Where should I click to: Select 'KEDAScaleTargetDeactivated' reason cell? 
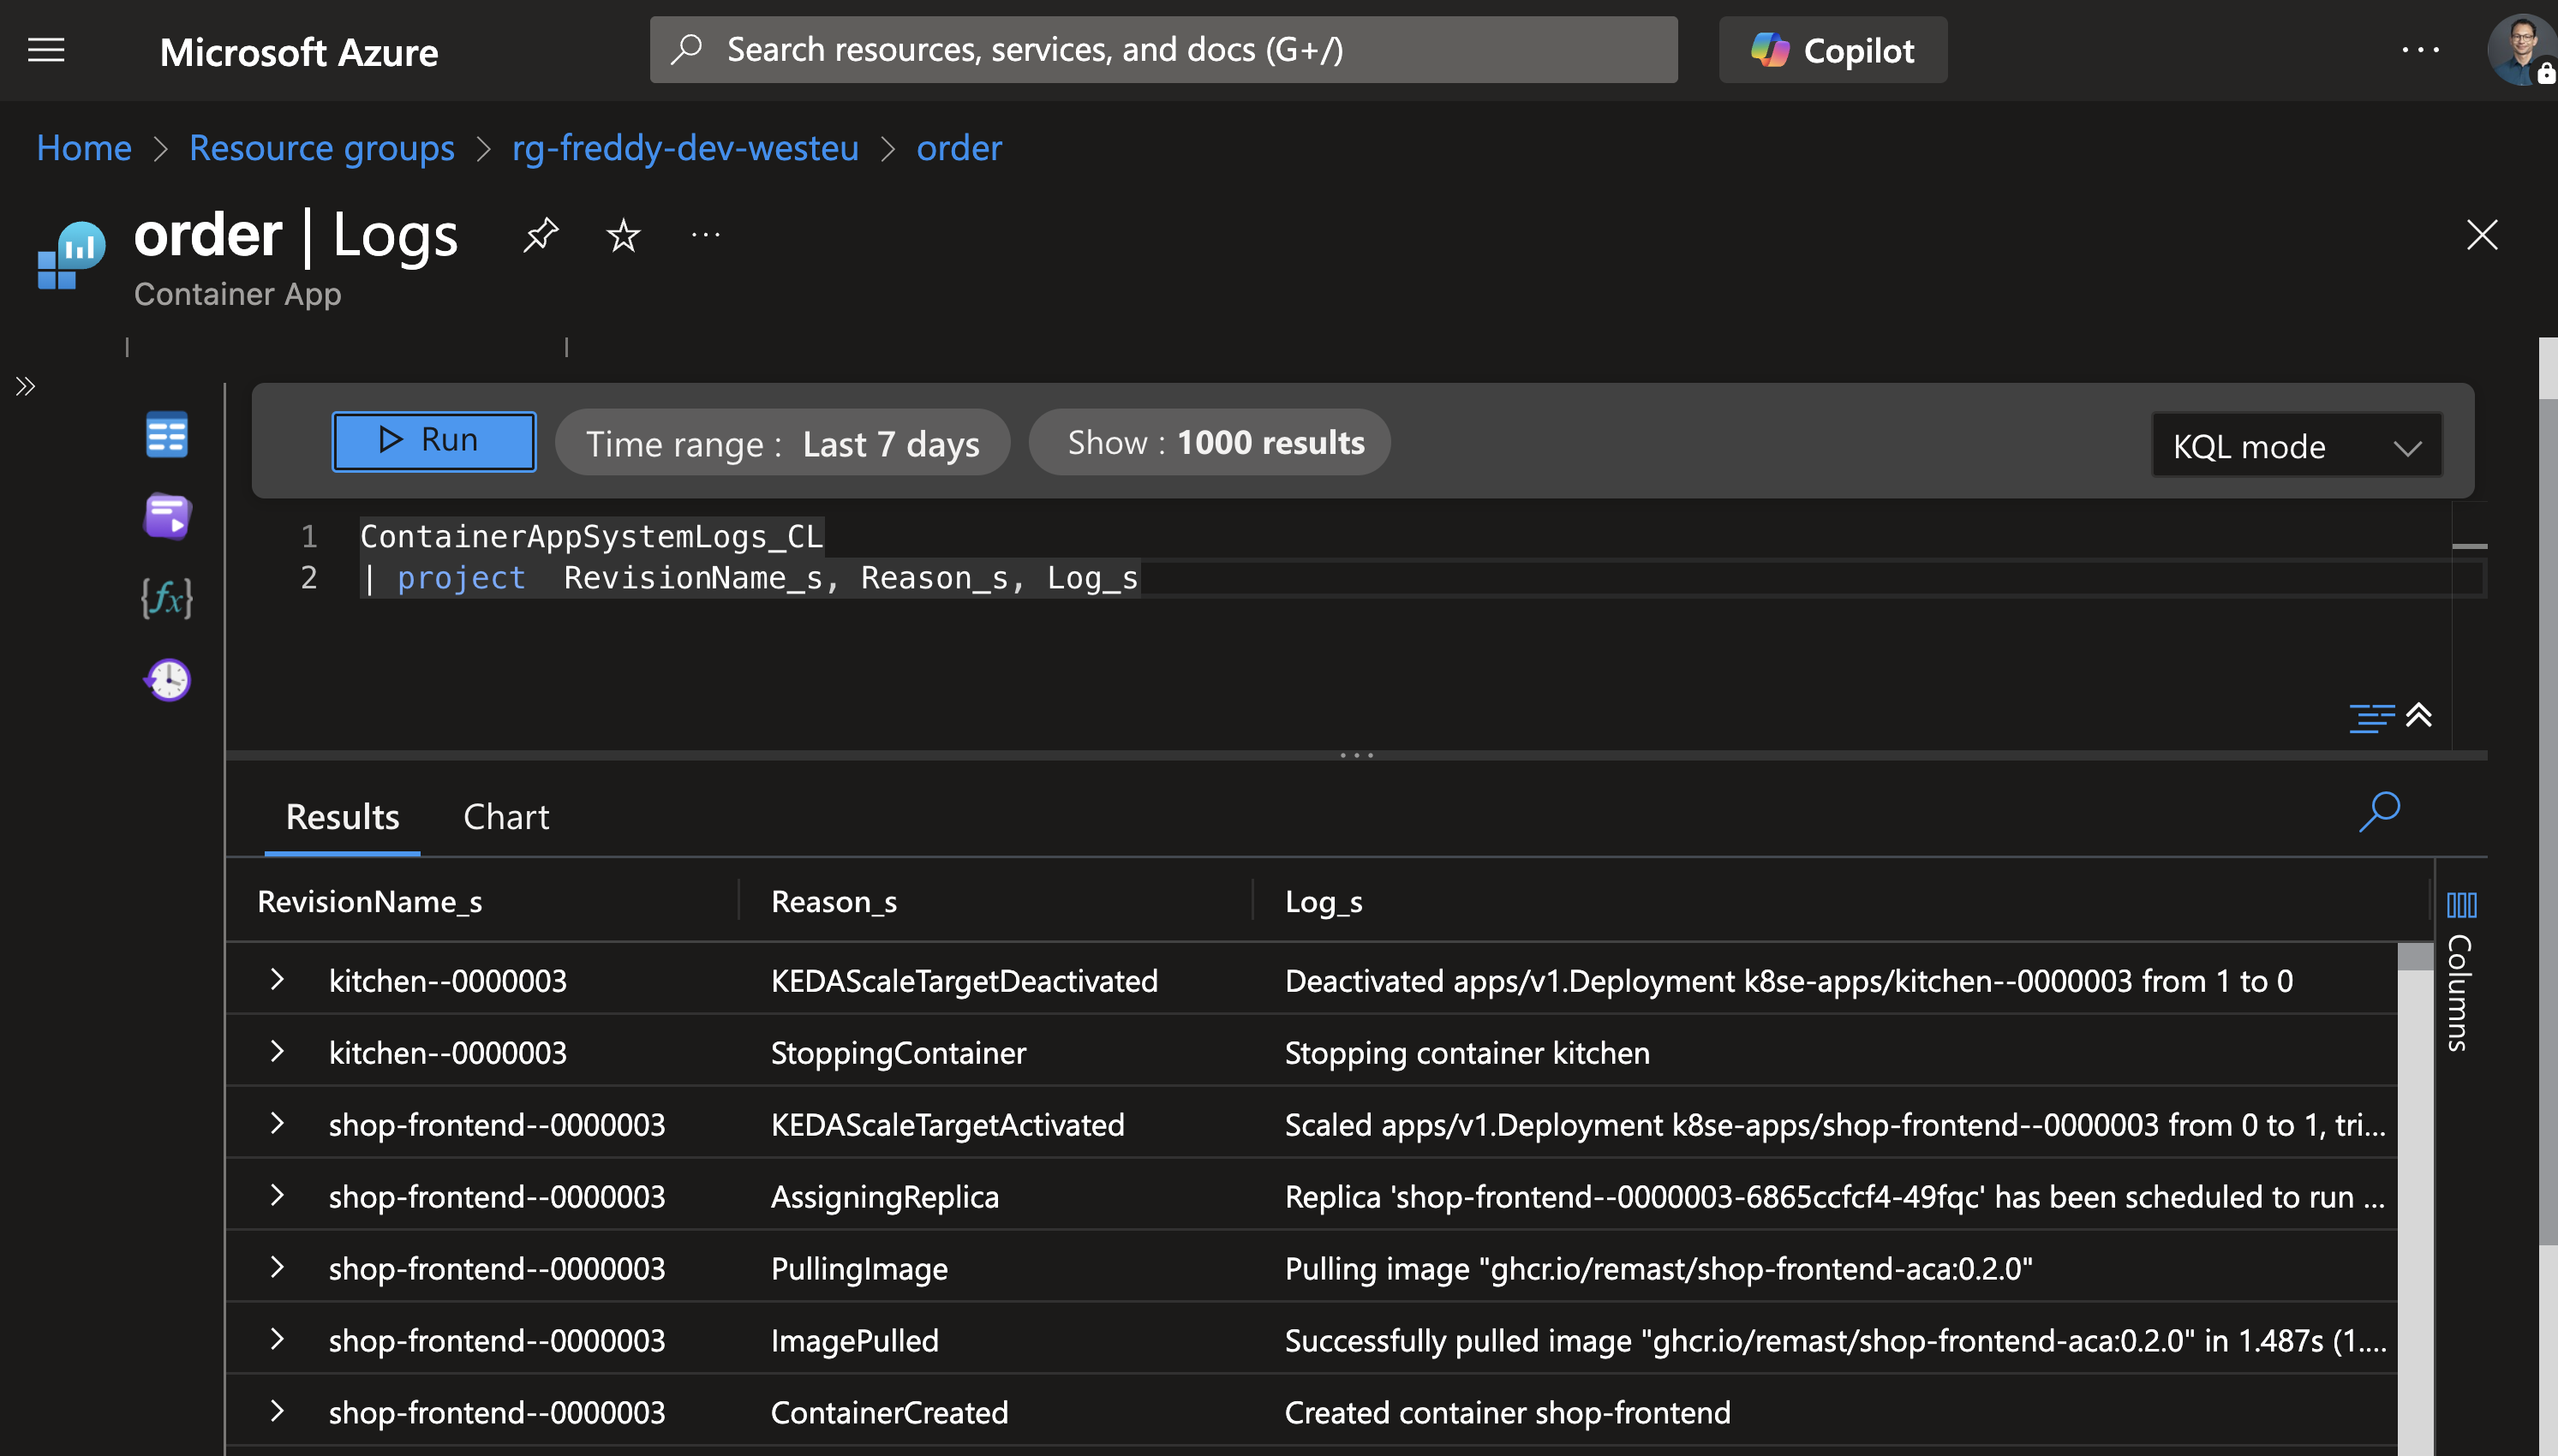click(964, 981)
